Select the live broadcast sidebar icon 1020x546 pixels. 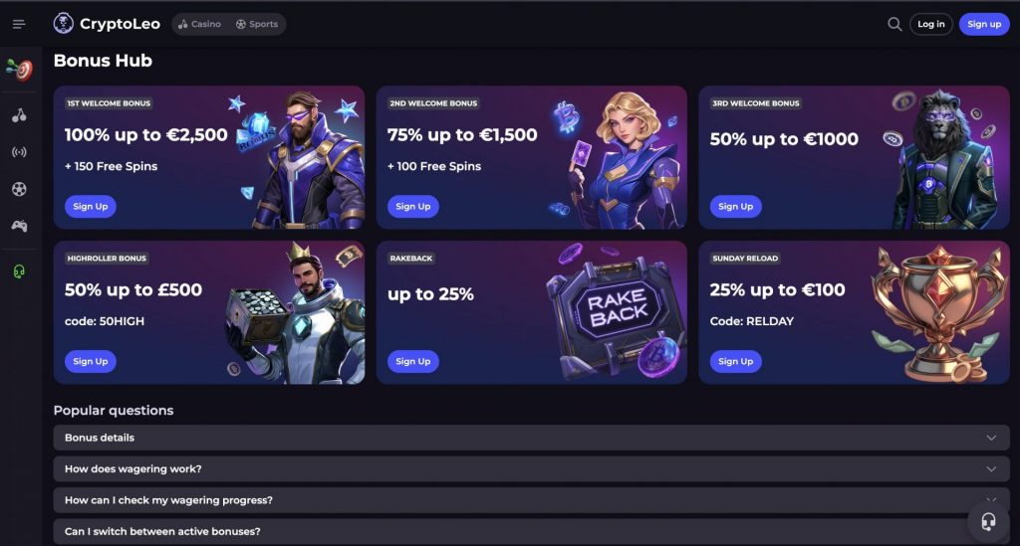click(x=20, y=152)
